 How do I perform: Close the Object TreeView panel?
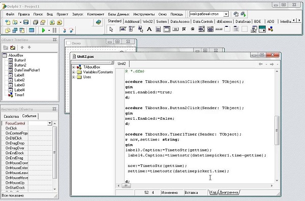pos(55,40)
